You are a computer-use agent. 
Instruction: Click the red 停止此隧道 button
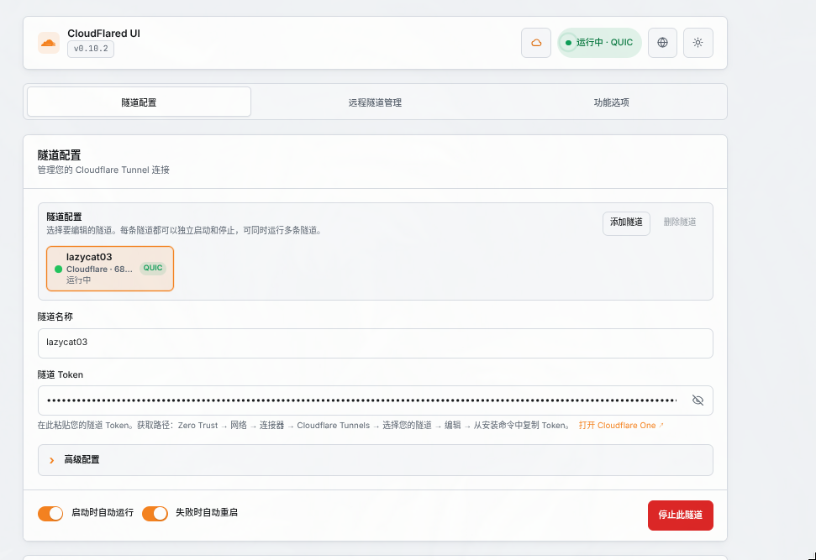pyautogui.click(x=680, y=516)
